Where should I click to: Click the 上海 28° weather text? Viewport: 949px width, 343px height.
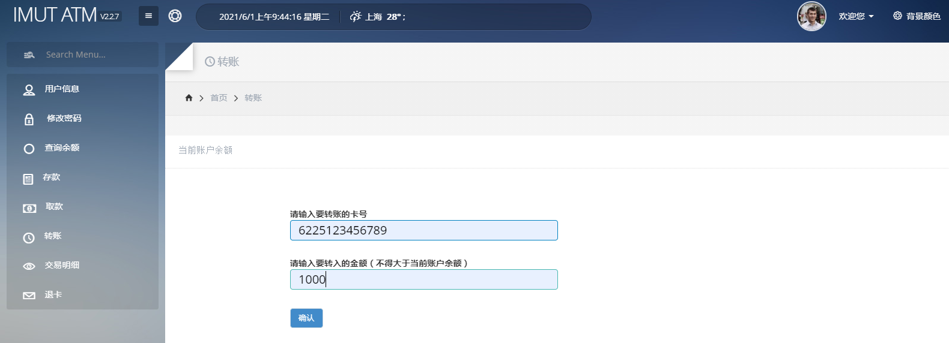(386, 17)
